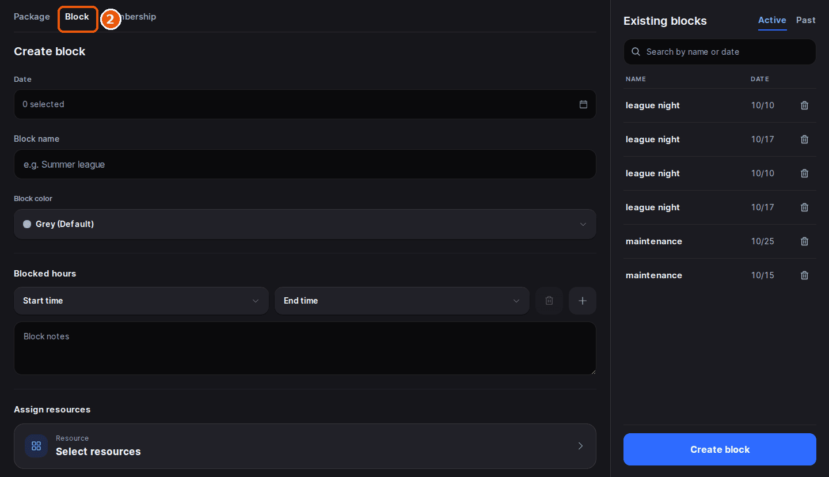This screenshot has width=829, height=477.
Task: Open the calendar icon in Date field
Action: 583,104
